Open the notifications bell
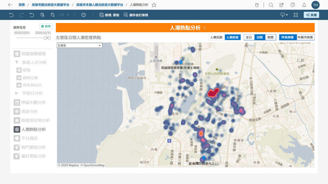Viewport: 328px width, 184px height. pos(304,5)
